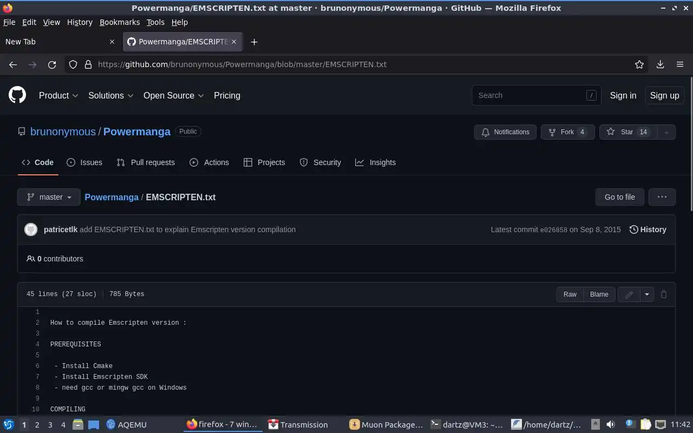This screenshot has height=433, width=693.
Task: Open the three-dots more file actions button
Action: point(662,197)
